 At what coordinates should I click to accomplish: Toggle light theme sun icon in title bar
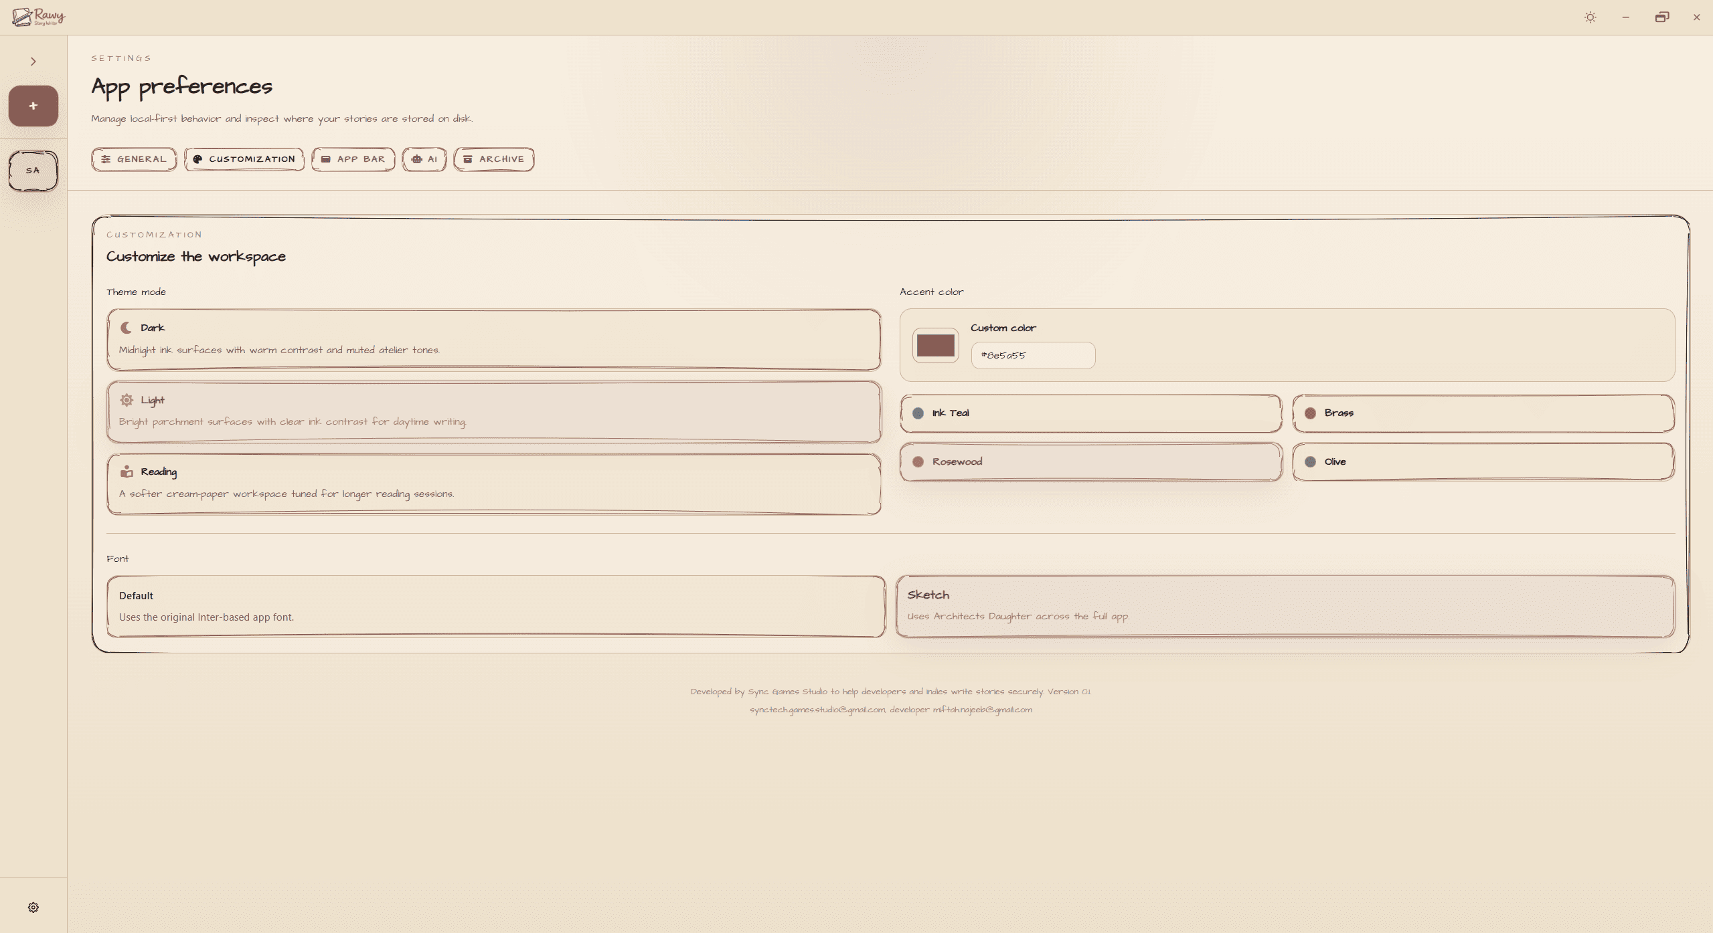coord(1590,17)
